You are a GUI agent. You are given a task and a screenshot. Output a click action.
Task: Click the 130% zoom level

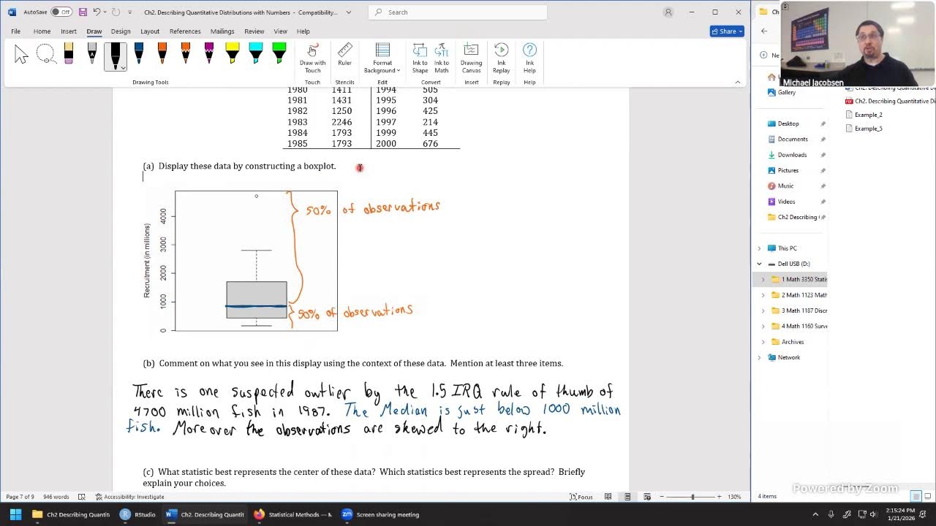(x=734, y=497)
